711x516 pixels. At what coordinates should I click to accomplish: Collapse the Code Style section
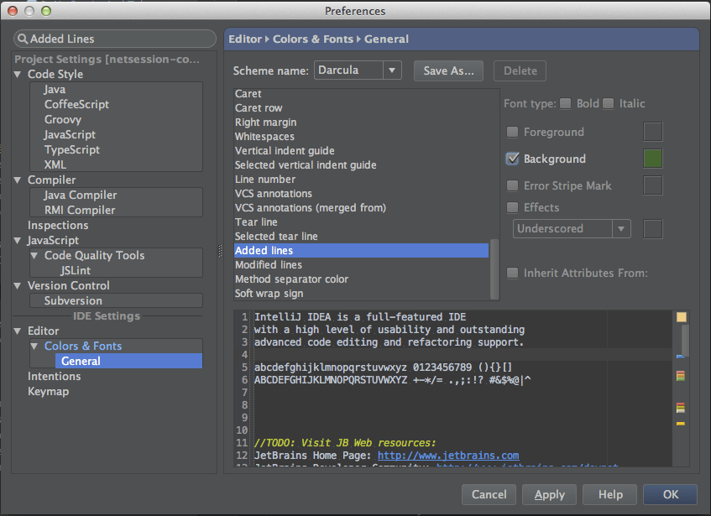(x=18, y=74)
